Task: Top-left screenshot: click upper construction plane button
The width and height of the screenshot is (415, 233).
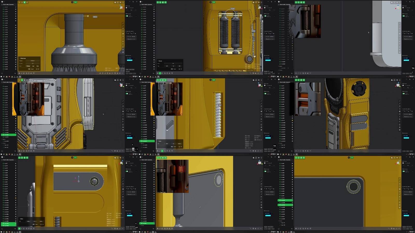Action: [x=131, y=36]
